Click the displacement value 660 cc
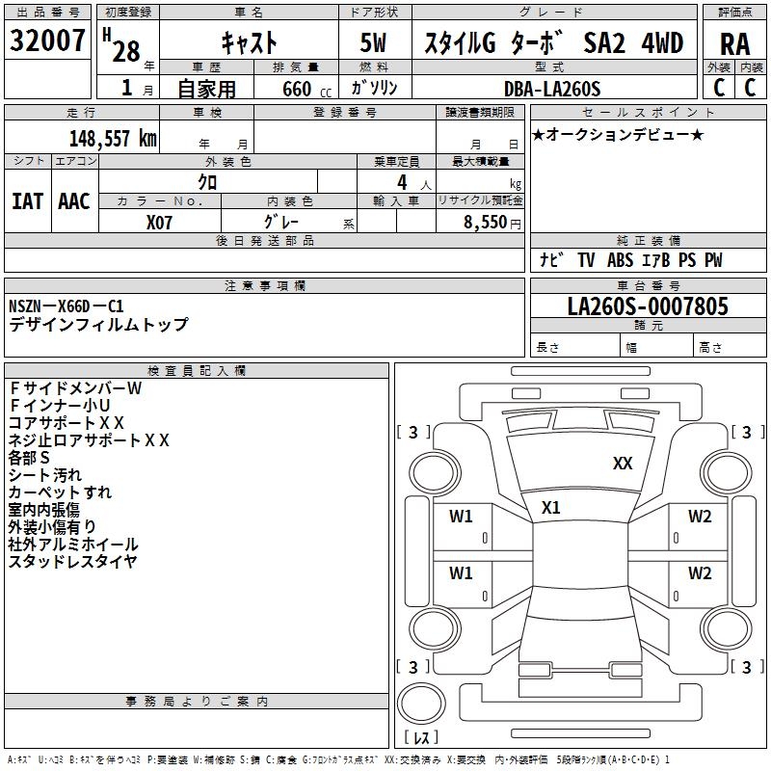 (x=306, y=89)
